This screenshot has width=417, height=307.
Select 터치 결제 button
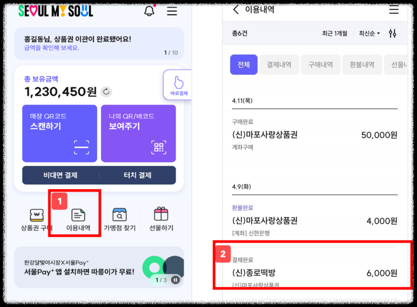138,175
